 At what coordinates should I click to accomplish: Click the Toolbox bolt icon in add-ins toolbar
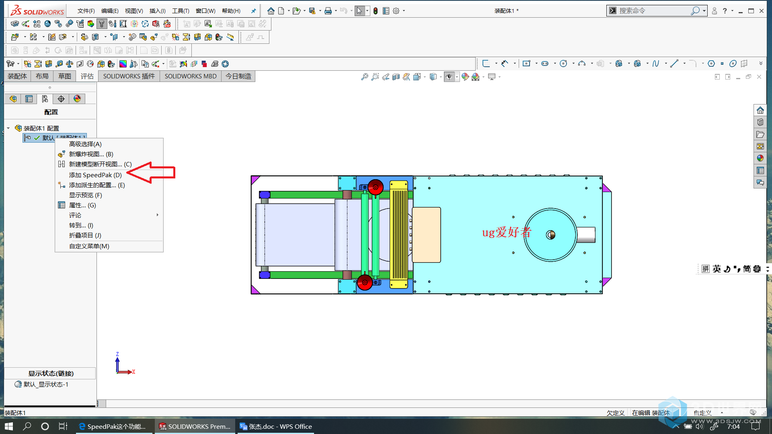(101, 24)
